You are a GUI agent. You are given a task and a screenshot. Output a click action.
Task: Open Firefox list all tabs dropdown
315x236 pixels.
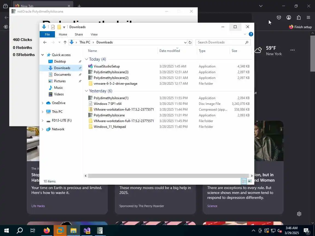261,6
